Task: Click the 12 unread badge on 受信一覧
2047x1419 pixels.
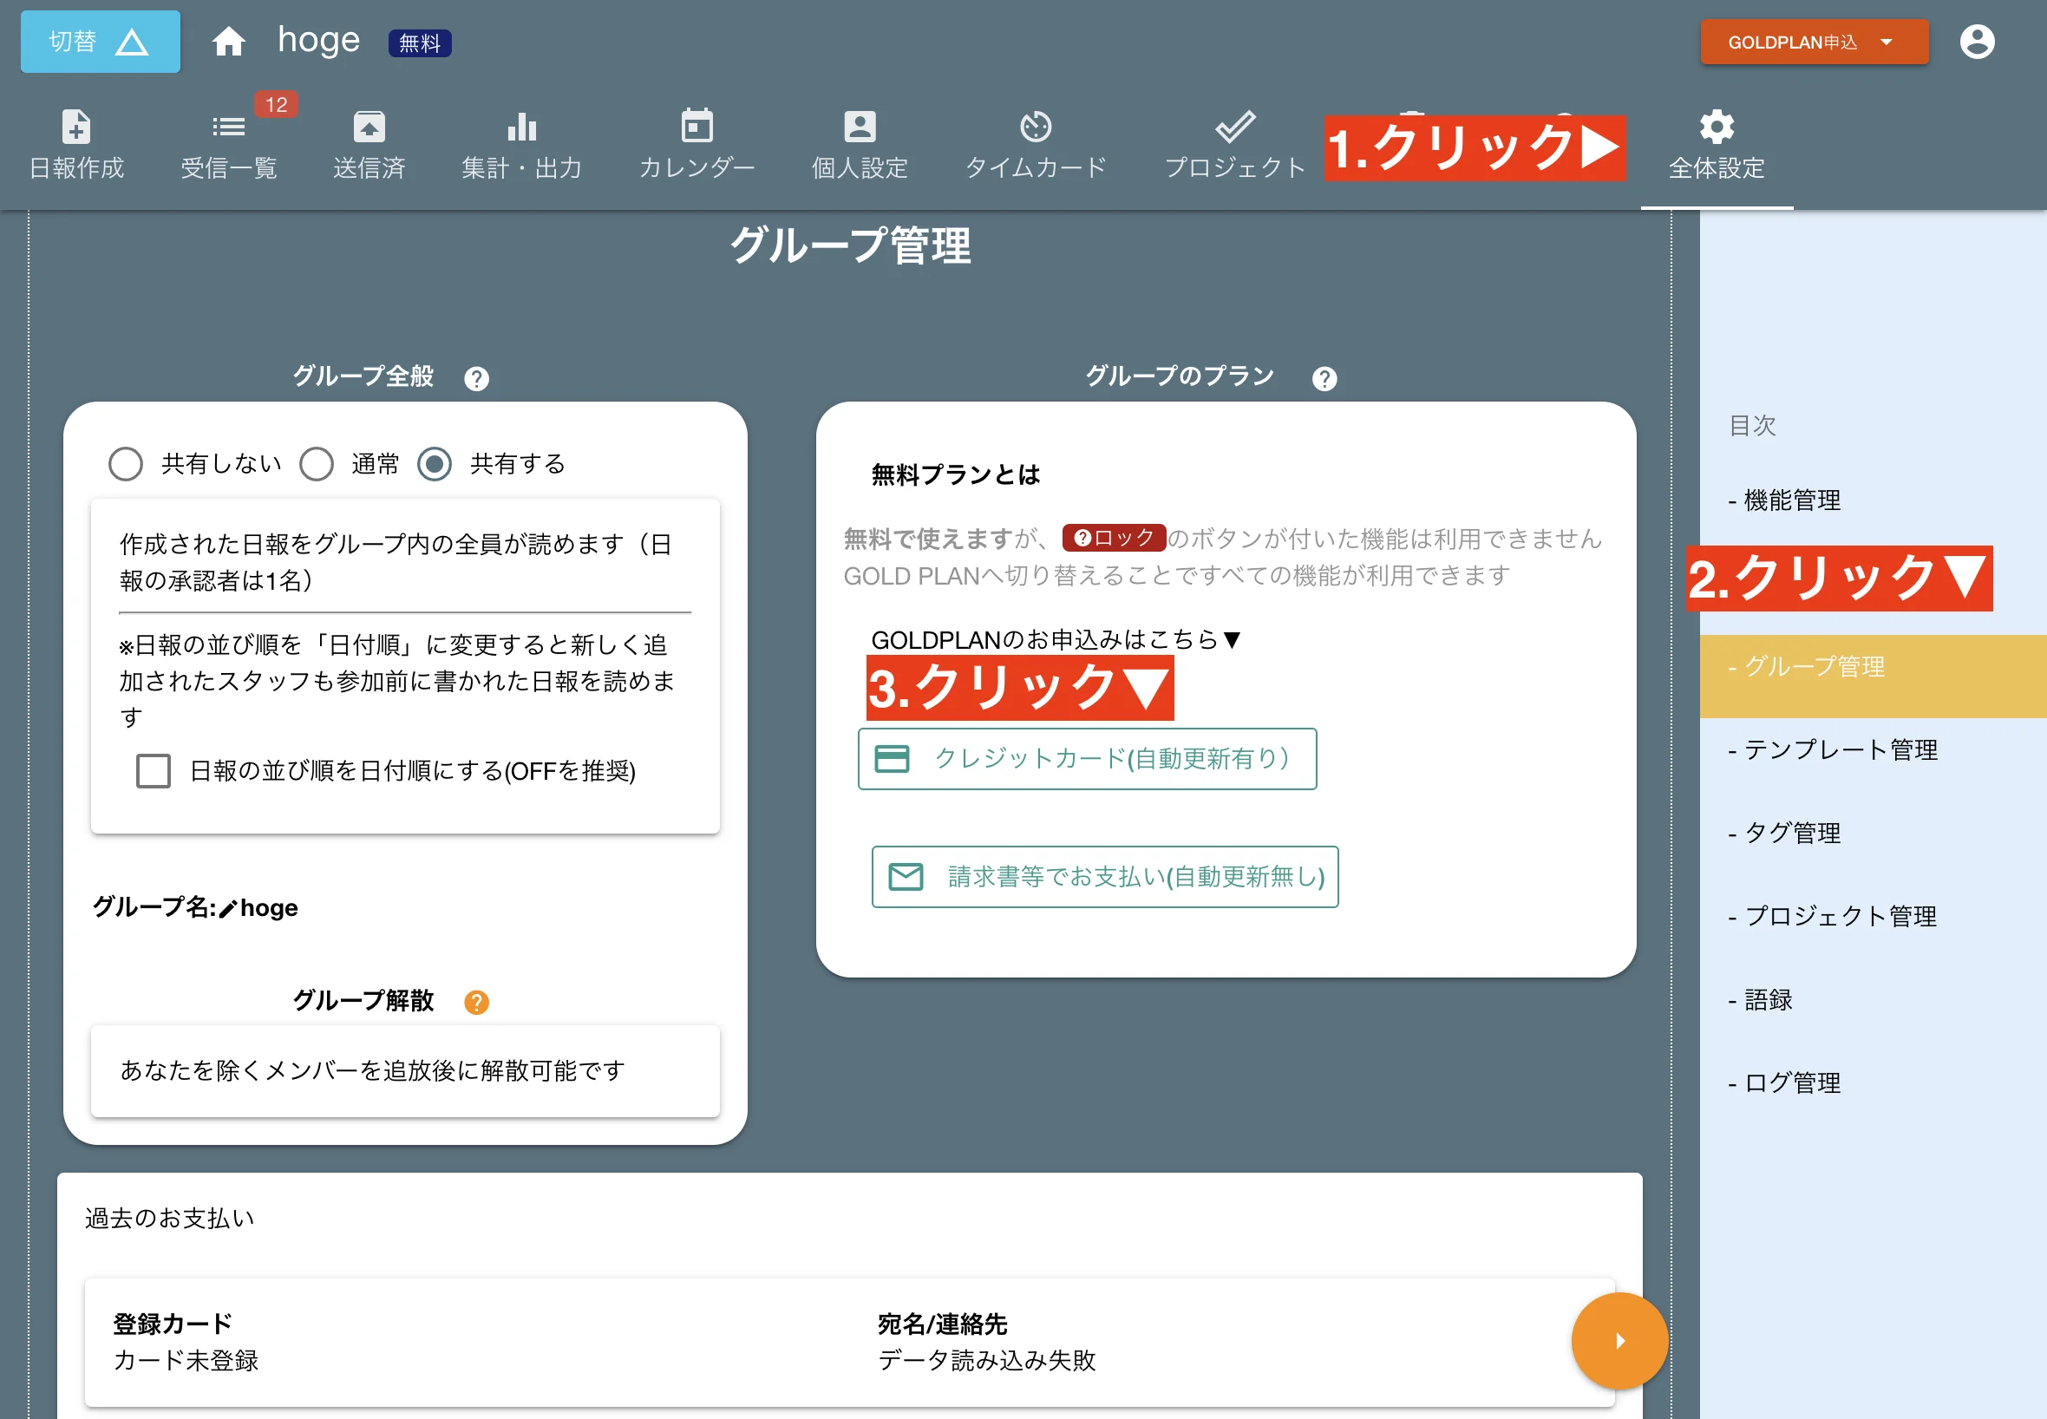Action: pyautogui.click(x=277, y=104)
